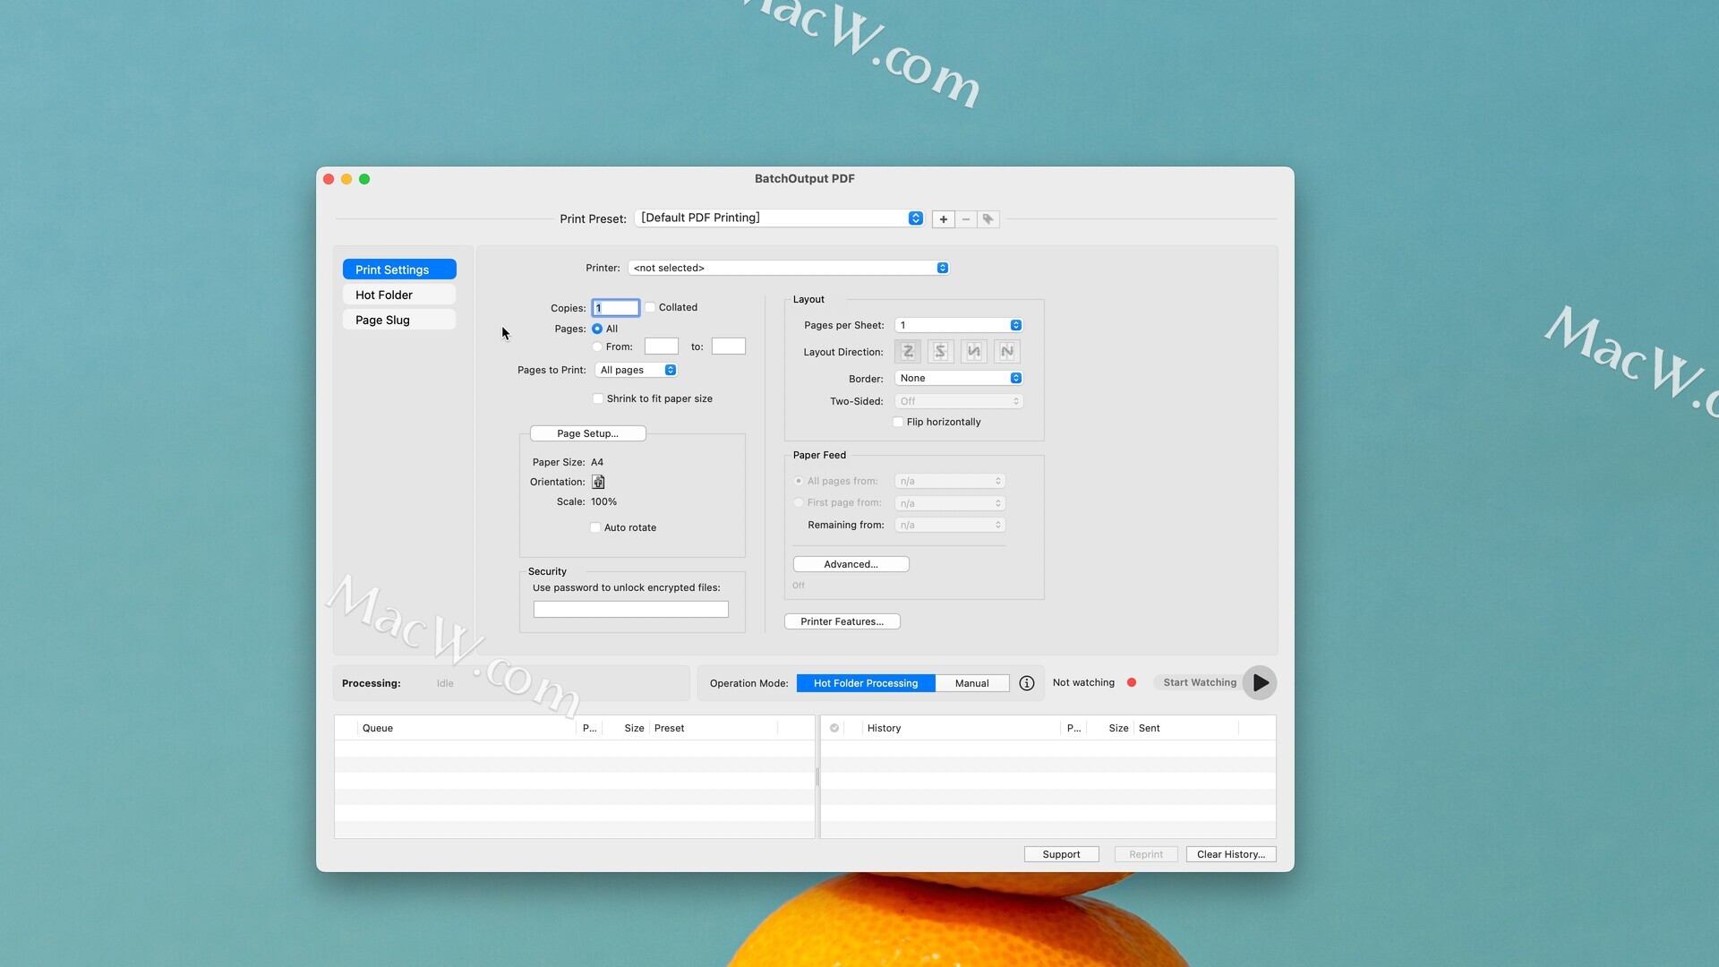The width and height of the screenshot is (1719, 967).
Task: Select First page from radio button
Action: click(799, 502)
